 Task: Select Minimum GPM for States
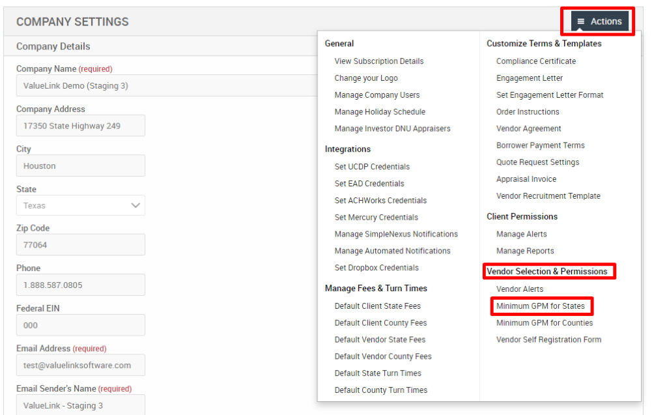[540, 306]
